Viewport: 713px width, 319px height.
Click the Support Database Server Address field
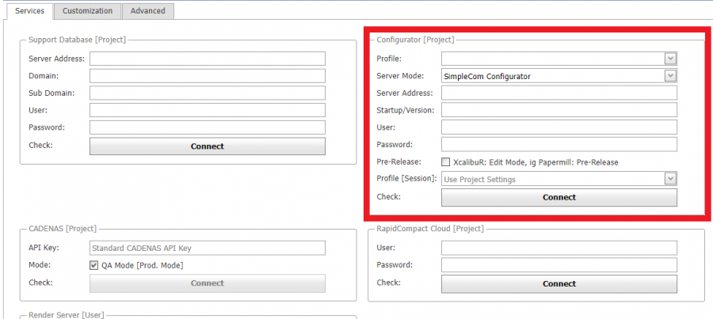click(x=207, y=59)
